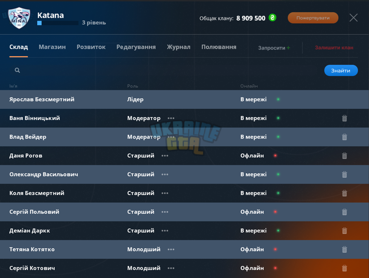Click Залишити клан link
This screenshot has height=278, width=369.
334,47
